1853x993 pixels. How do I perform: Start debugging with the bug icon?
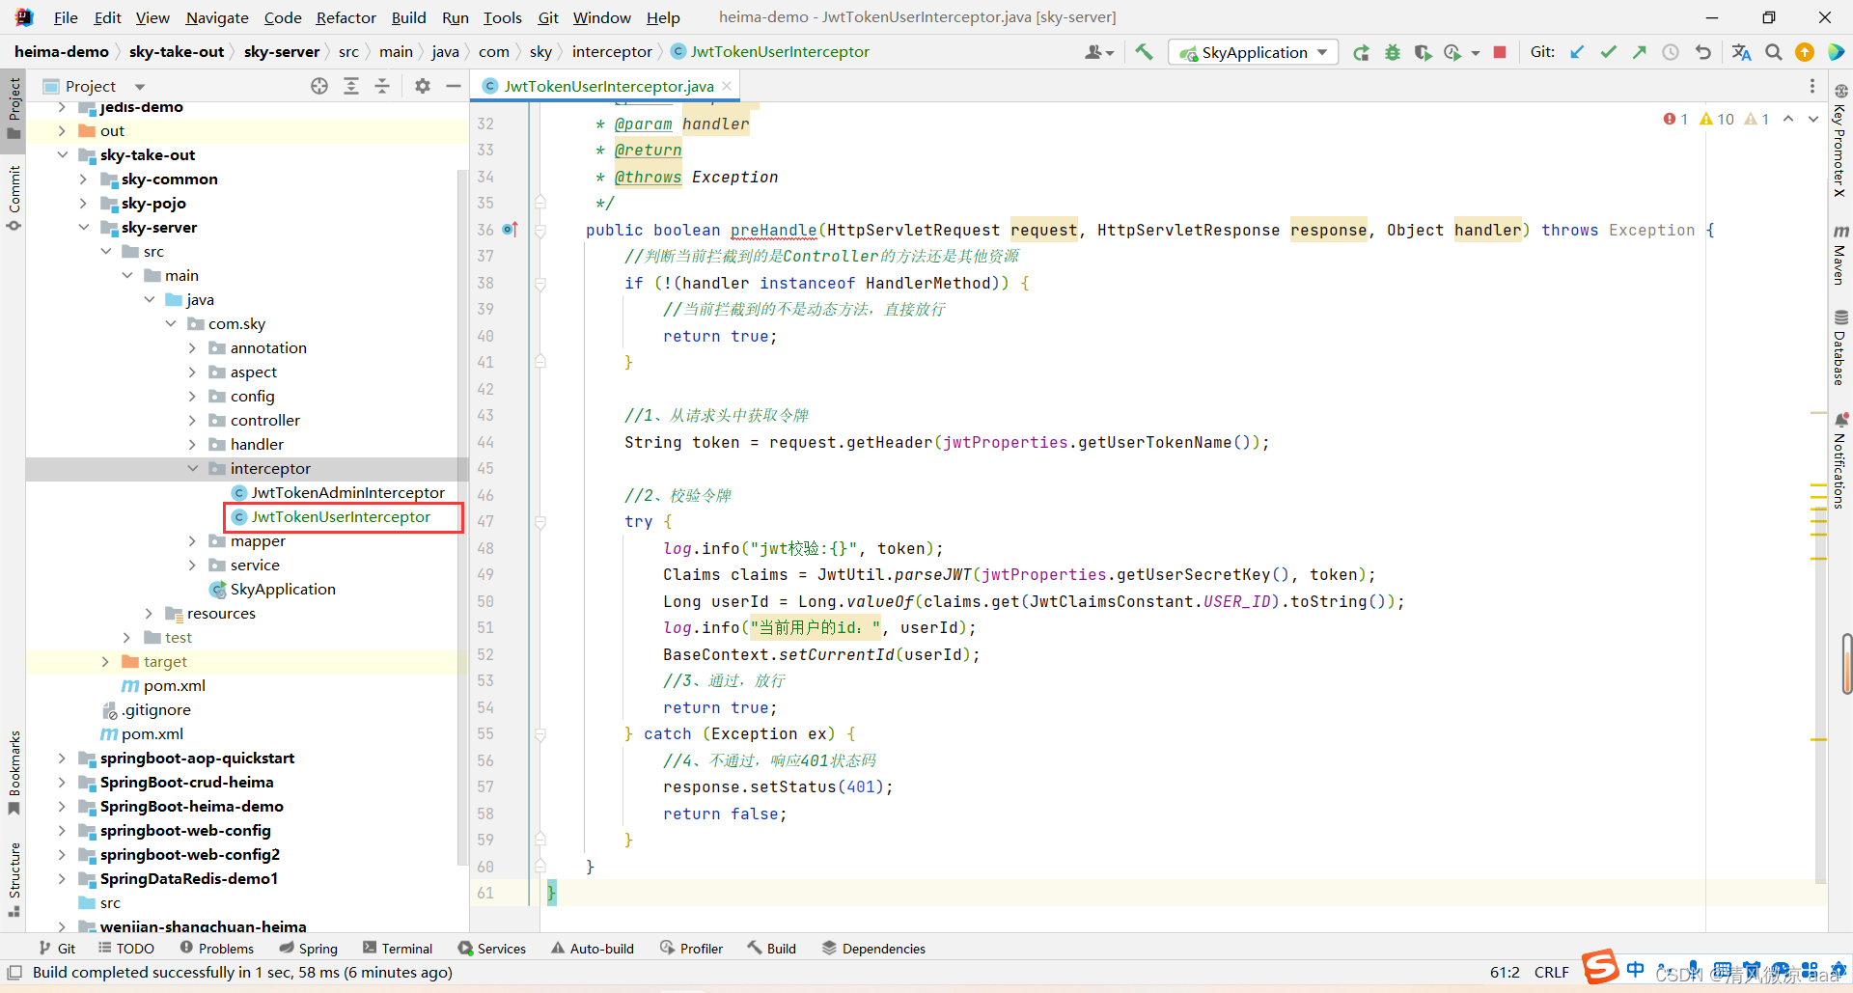tap(1392, 52)
